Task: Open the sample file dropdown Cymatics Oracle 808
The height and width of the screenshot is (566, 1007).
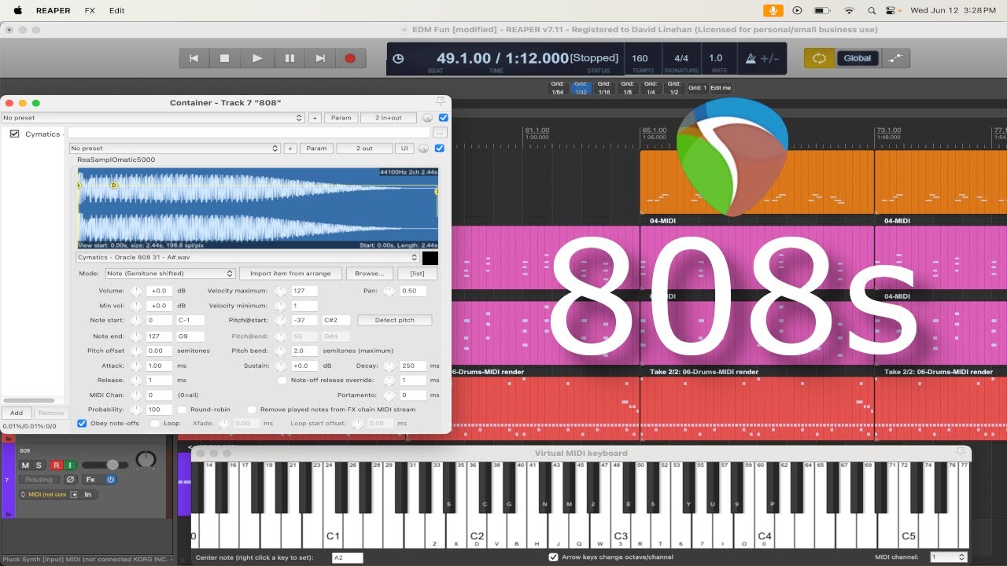Action: [247, 257]
